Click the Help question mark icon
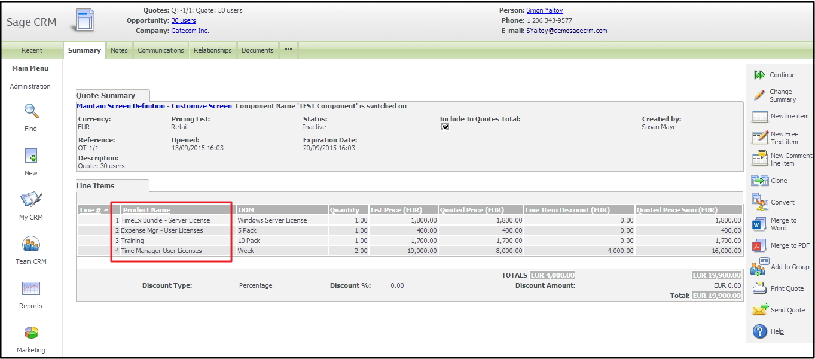 click(759, 331)
